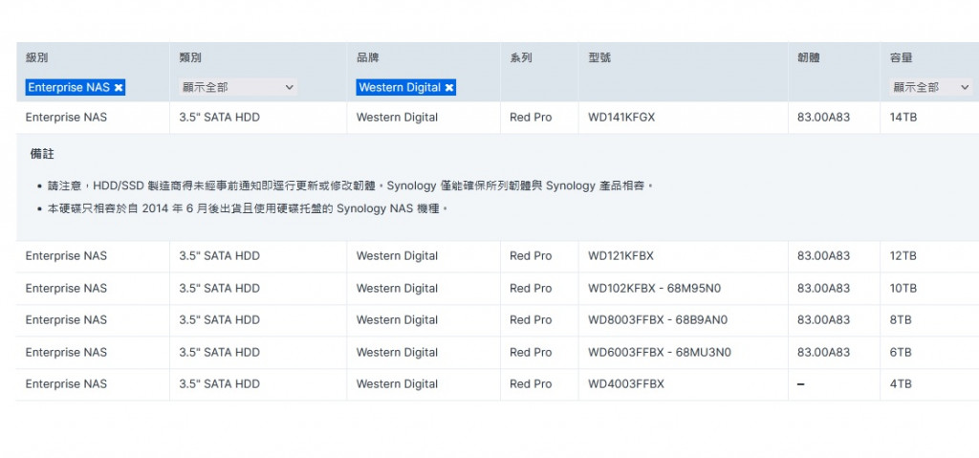The width and height of the screenshot is (979, 458).
Task: Open the 類別 顯示全部 dropdown
Action: [237, 87]
